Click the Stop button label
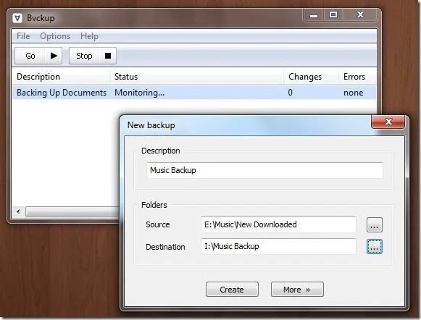This screenshot has width=421, height=320. (x=84, y=56)
